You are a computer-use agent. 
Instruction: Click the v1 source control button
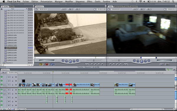click(5, 85)
